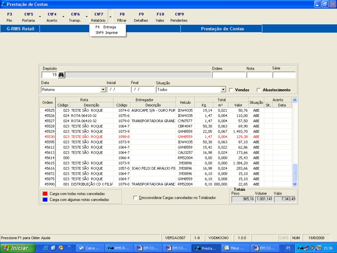Select the red row with order 45530
Screen dimensions: 337x253
pyautogui.click(x=166, y=137)
